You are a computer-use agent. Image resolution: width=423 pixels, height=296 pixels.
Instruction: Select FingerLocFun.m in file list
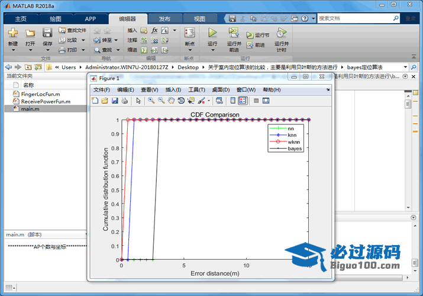(x=40, y=94)
